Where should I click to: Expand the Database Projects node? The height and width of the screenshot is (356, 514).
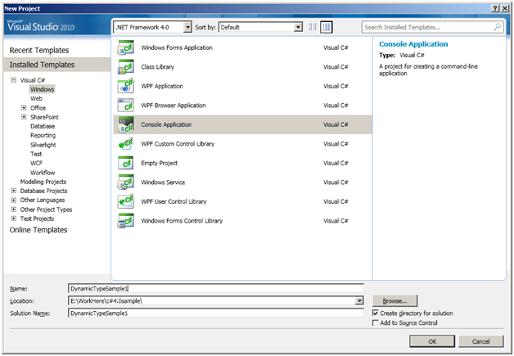14,191
